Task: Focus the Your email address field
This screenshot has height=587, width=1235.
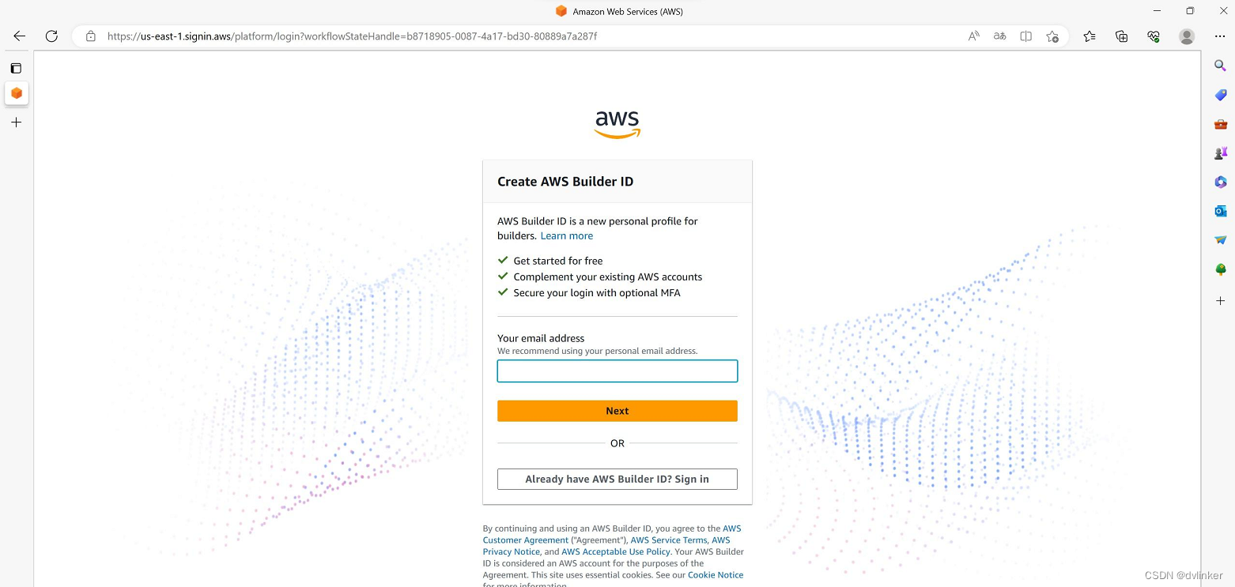Action: click(x=617, y=371)
